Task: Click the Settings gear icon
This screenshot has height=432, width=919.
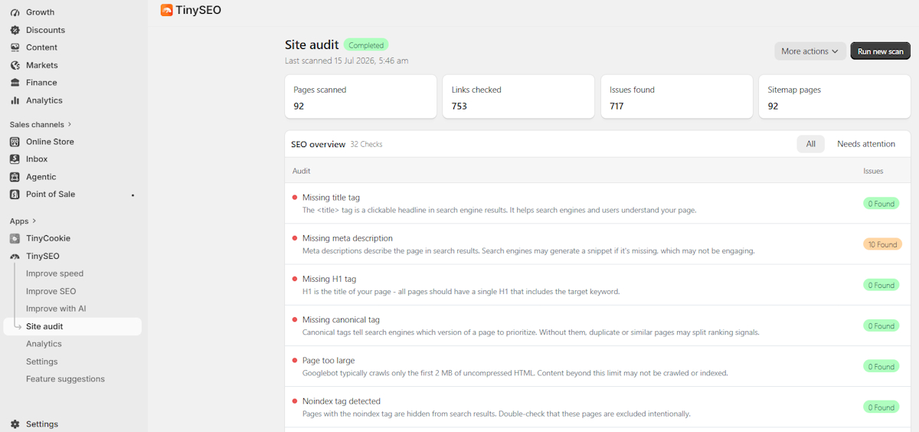Action: [15, 424]
